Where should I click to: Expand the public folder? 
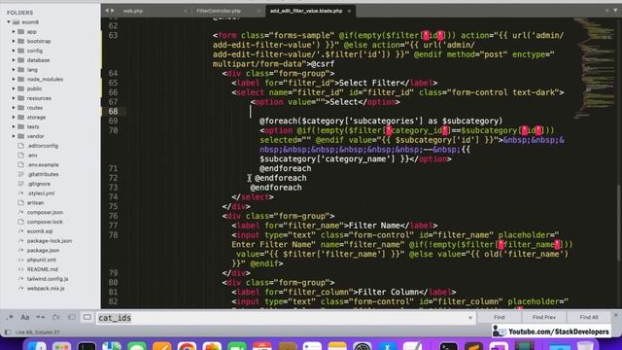tap(14, 88)
